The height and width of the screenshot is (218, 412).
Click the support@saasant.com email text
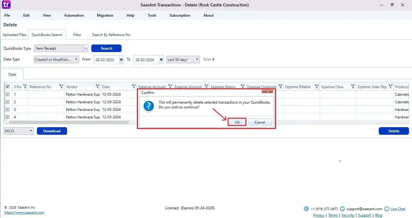click(x=364, y=209)
